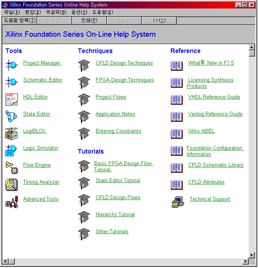Screen dimensions: 258x268
Task: Open the 도움말(H) help menu
Action: [103, 12]
